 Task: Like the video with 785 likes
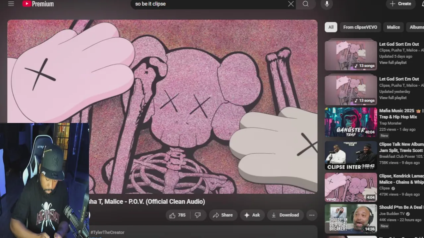point(177,215)
